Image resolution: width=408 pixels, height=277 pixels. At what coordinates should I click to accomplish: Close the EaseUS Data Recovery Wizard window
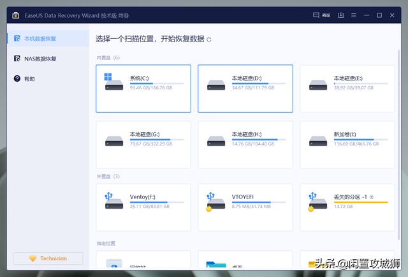point(392,15)
